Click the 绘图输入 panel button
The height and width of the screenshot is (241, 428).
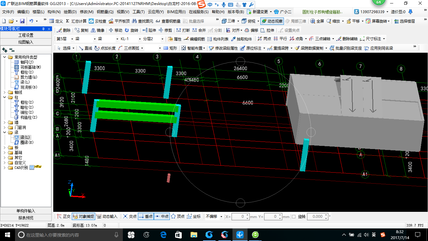tap(26, 42)
